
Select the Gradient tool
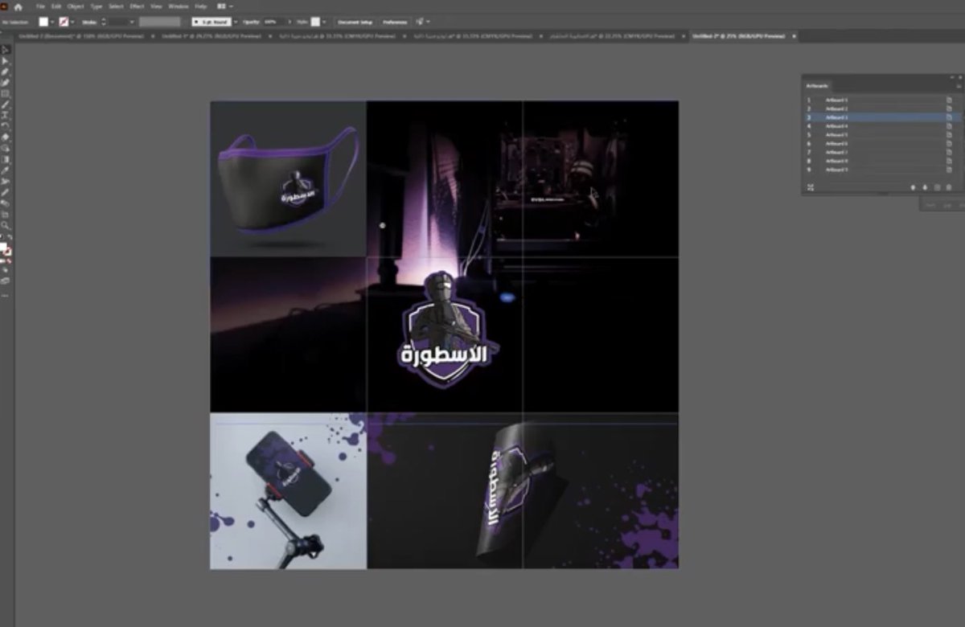coord(6,159)
